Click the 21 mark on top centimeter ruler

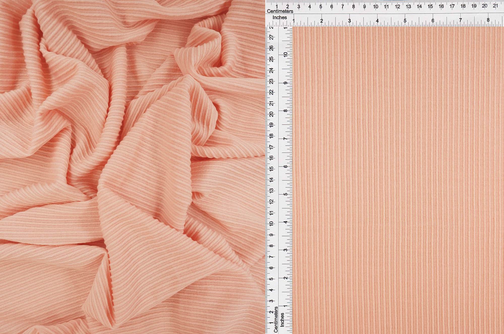click(x=495, y=6)
